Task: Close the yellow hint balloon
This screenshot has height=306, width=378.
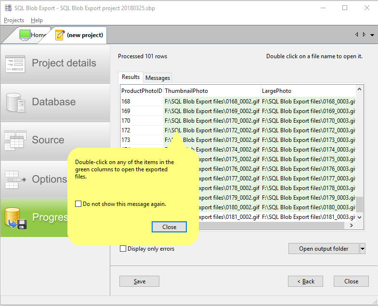Action: (x=169, y=227)
